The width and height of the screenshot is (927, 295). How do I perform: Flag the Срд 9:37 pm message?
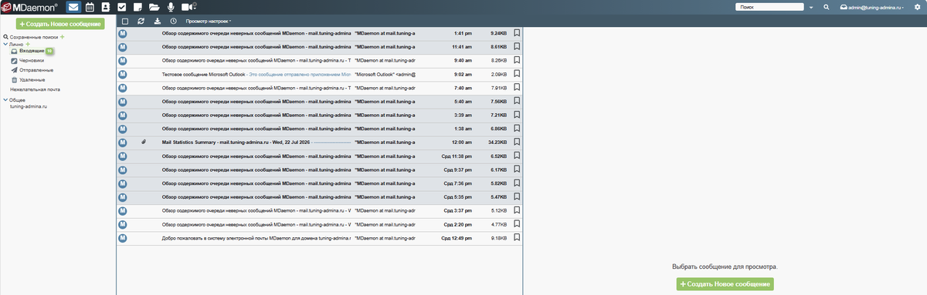(x=517, y=169)
